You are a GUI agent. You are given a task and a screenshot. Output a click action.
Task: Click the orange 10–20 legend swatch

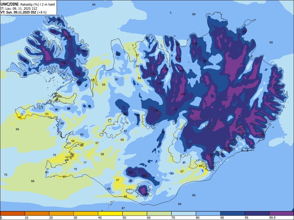pos(37,214)
